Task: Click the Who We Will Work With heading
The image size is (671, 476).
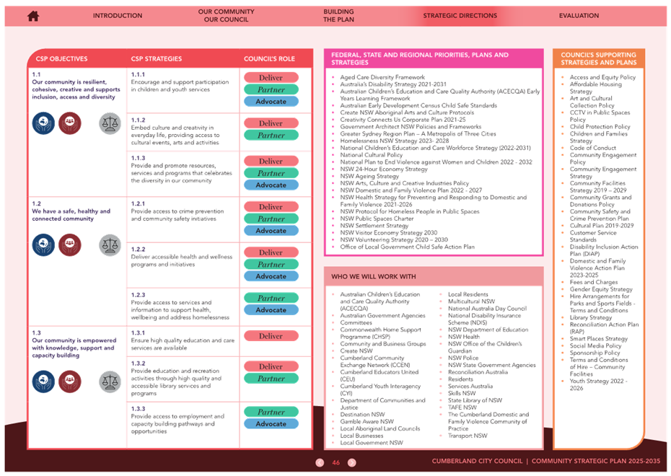Action: [373, 277]
